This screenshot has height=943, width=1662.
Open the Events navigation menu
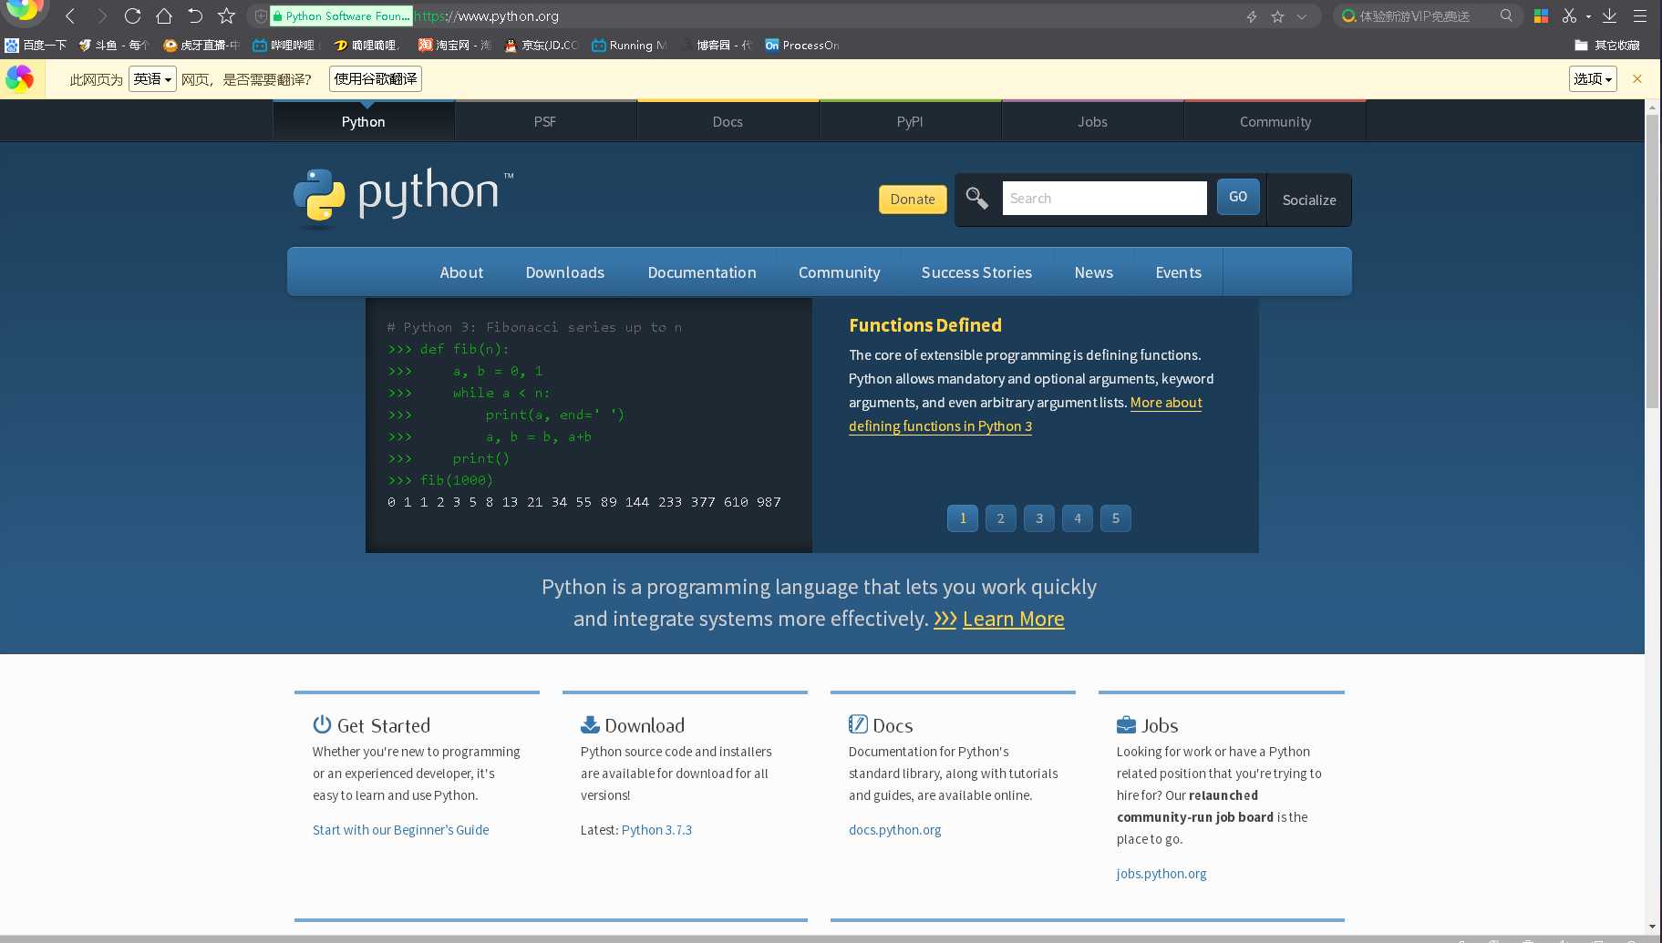point(1179,272)
